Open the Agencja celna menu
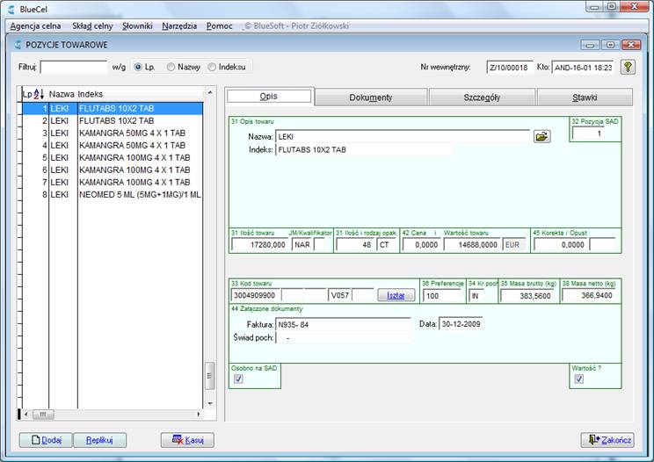 (x=35, y=25)
